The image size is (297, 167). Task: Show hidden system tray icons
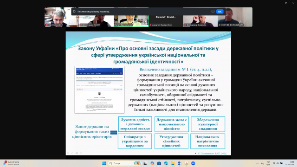tap(257, 163)
